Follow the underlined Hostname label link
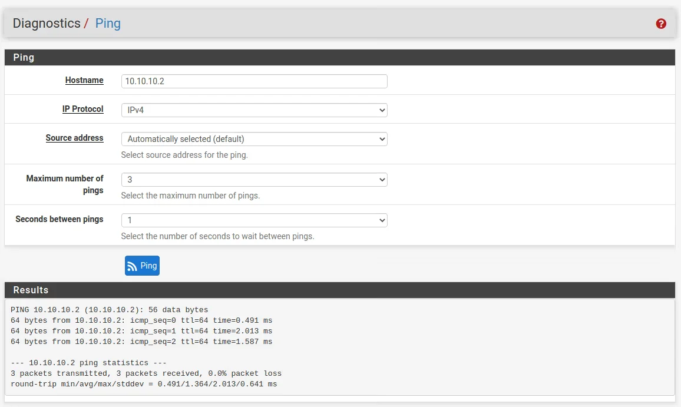Viewport: 681px width, 407px height. click(x=84, y=80)
